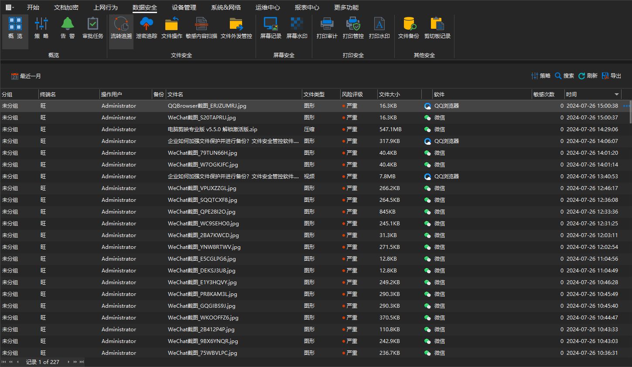This screenshot has height=367, width=632.
Task: Click the 7.8MB file size cell
Action: coord(388,177)
